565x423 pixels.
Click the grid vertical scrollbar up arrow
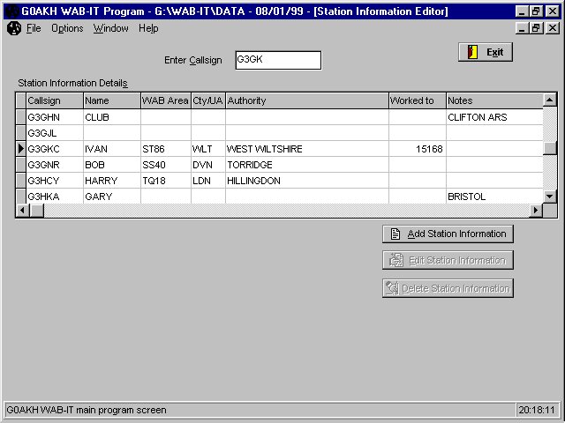pos(549,100)
